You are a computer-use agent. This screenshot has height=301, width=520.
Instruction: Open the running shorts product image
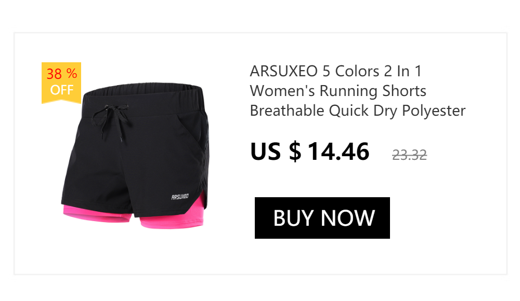click(135, 156)
